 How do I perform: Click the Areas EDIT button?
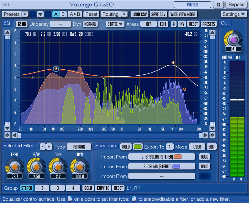click(x=163, y=24)
